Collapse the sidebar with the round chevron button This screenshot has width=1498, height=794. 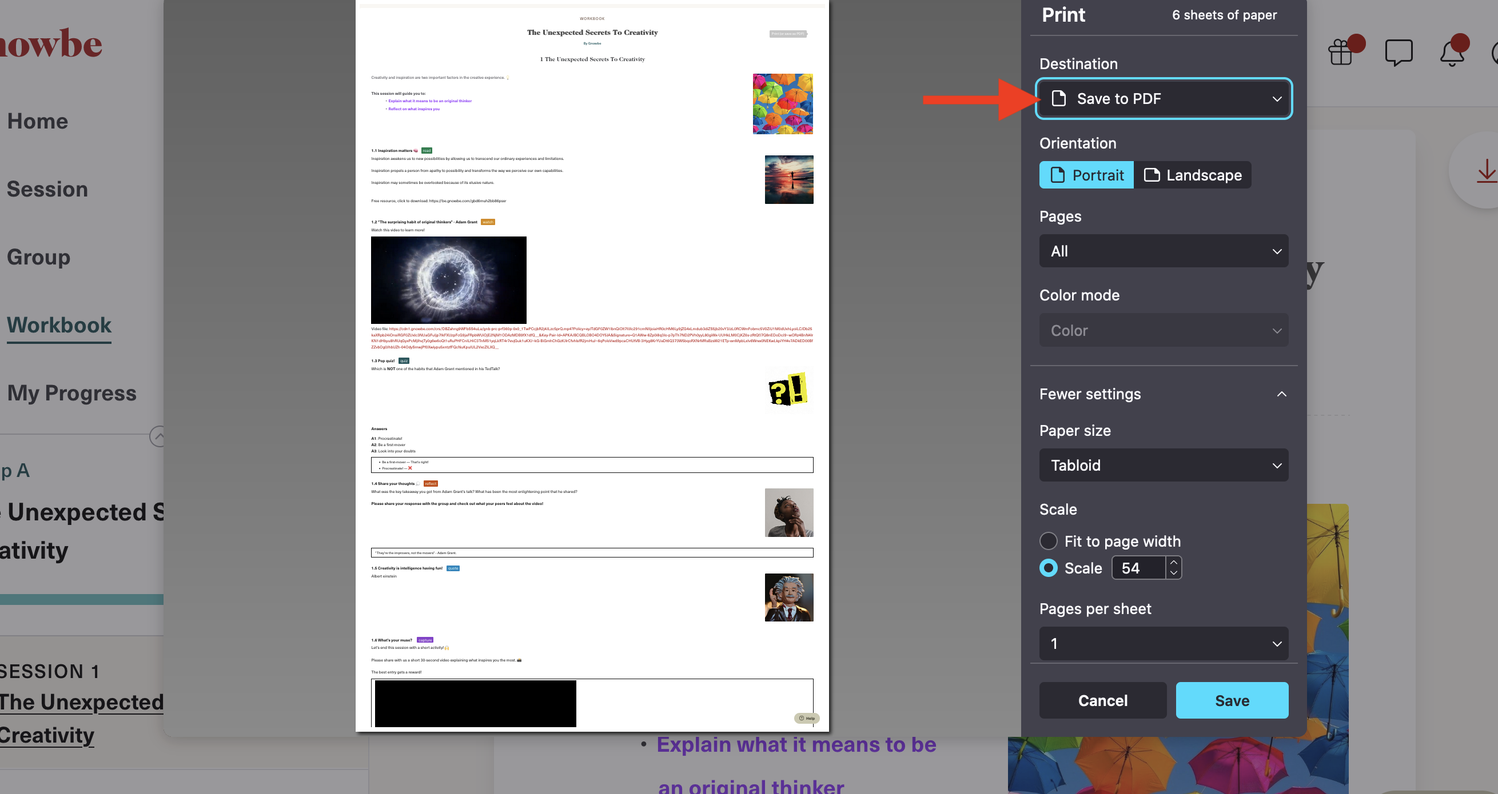tap(158, 436)
